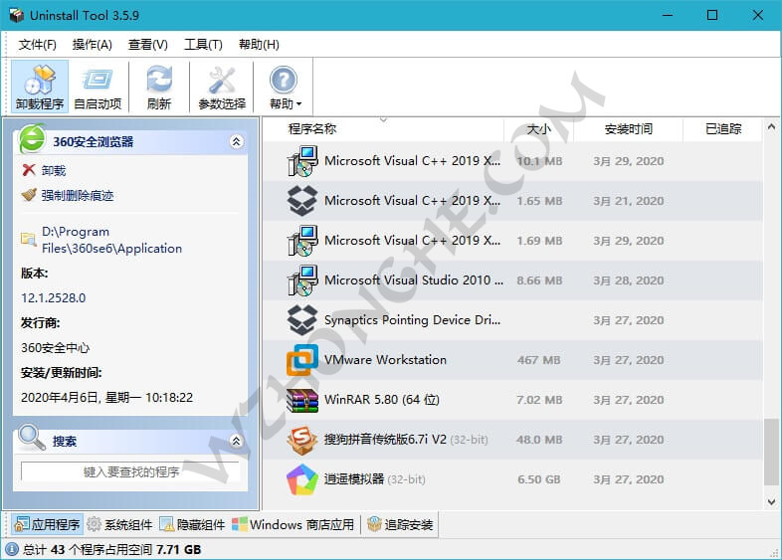The image size is (782, 560).
Task: Switch to the 应用程序 tab
Action: click(48, 524)
